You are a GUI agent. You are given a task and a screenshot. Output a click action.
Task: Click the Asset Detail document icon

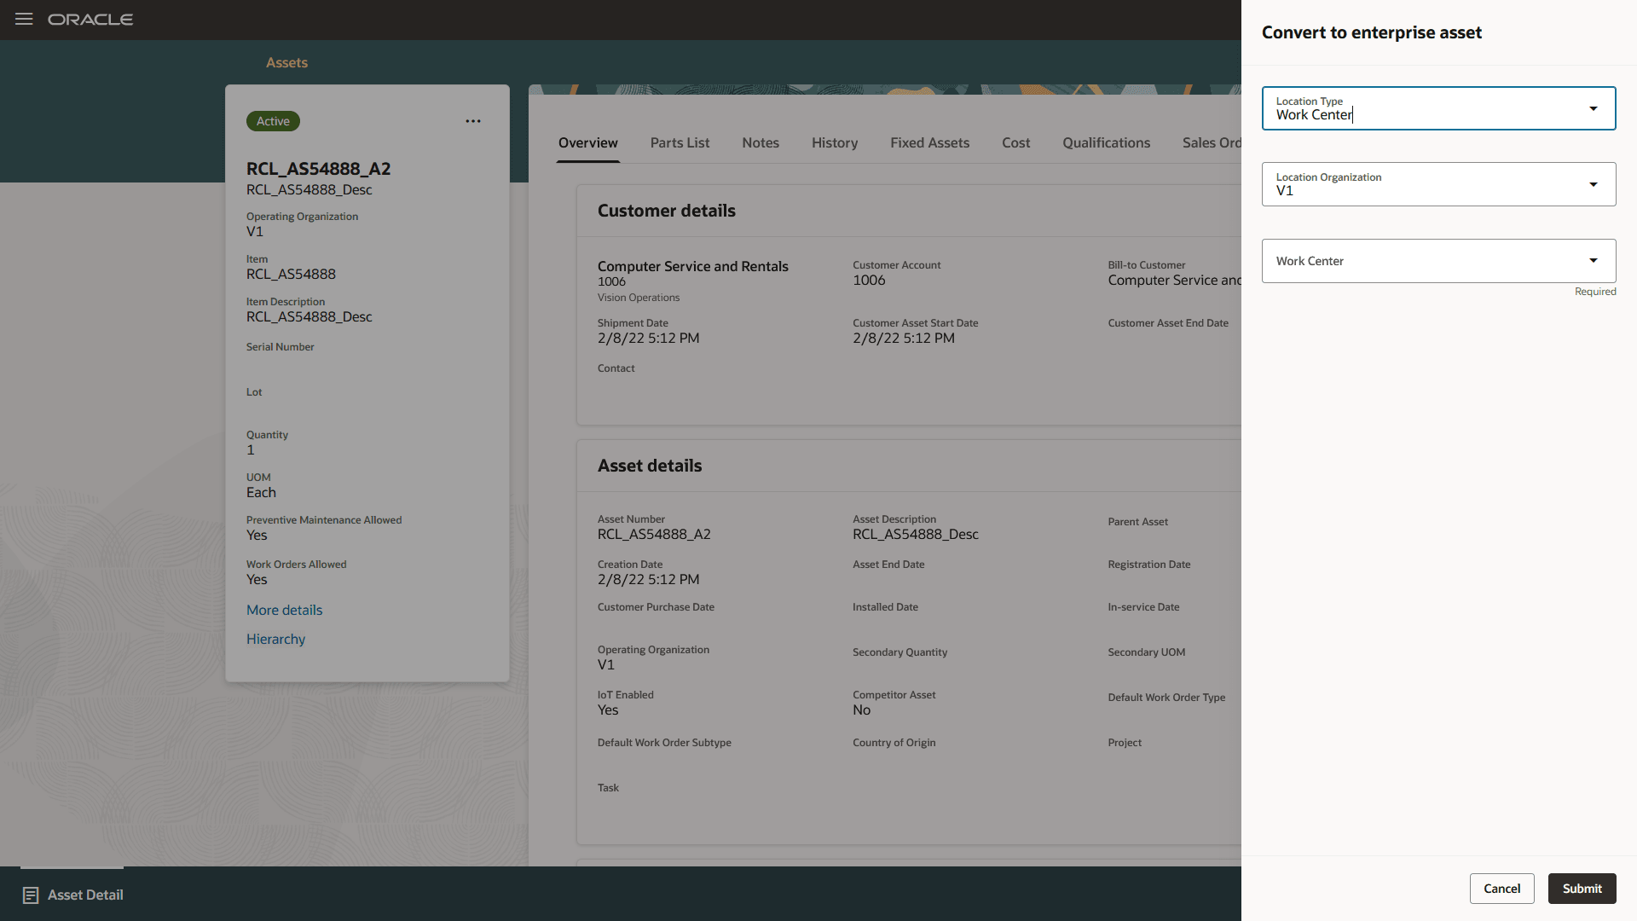[x=31, y=895]
